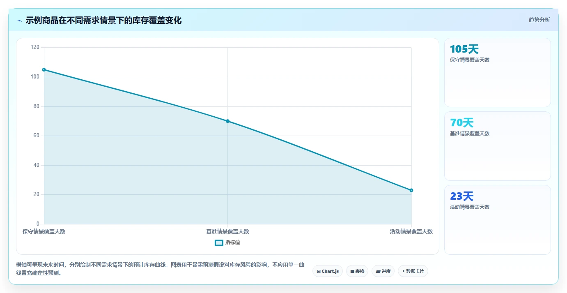Click the y-axis value 80
This screenshot has width=567, height=293.
tap(36, 106)
